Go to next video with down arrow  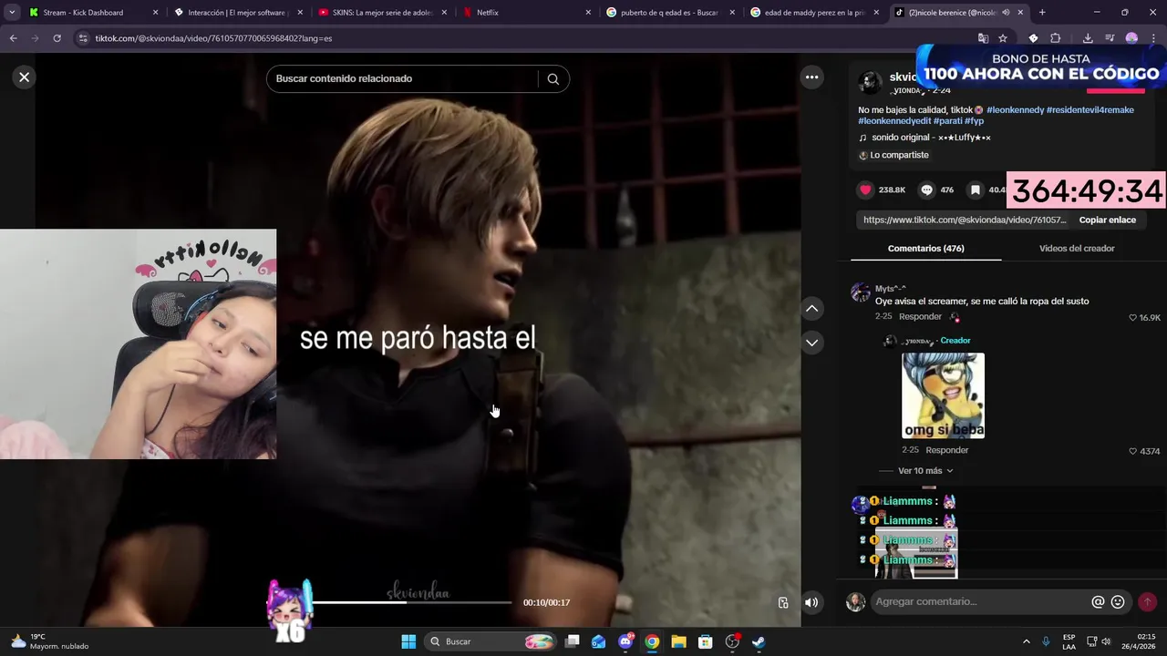[811, 343]
